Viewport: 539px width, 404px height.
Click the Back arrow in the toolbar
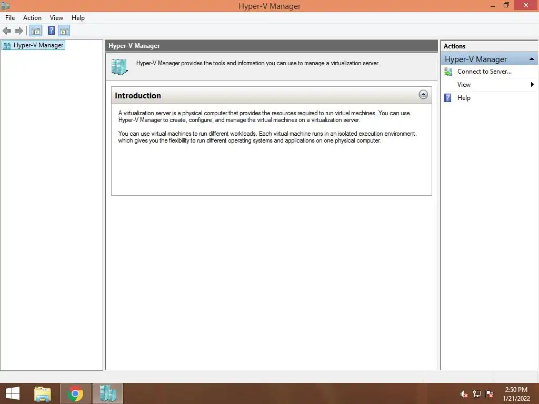(7, 31)
